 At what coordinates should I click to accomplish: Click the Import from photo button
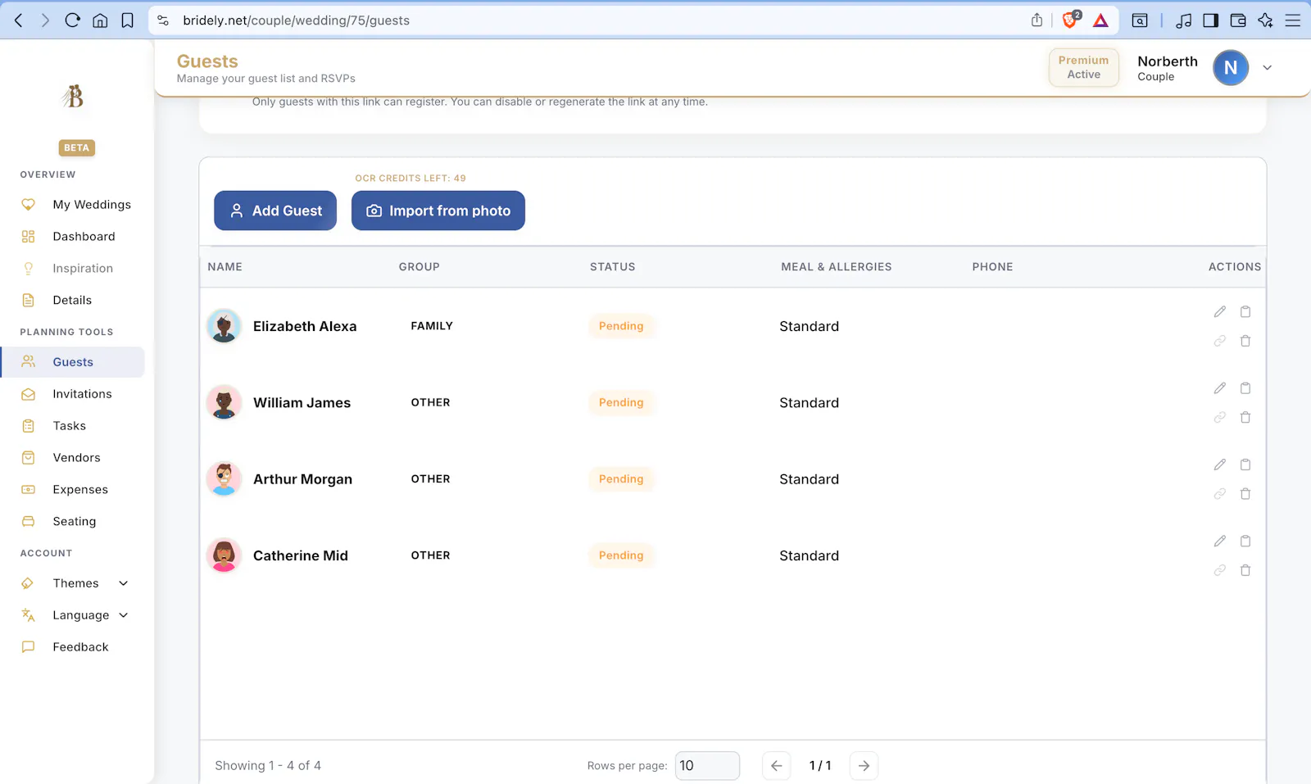[x=438, y=211]
